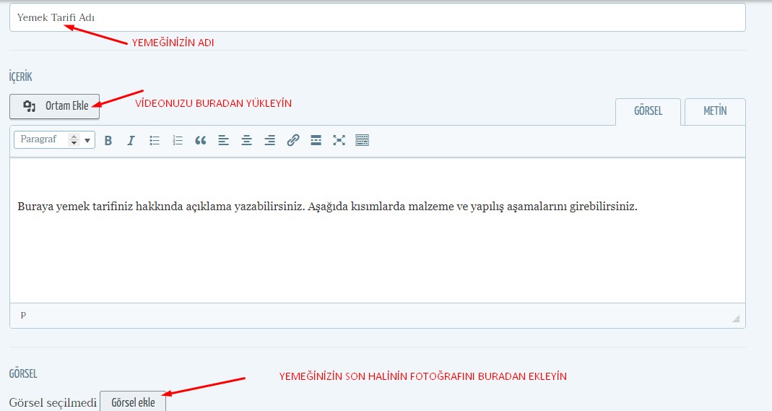Click the GÖRSEL section heading above image picker
Screen dimensions: 772x411
click(23, 373)
